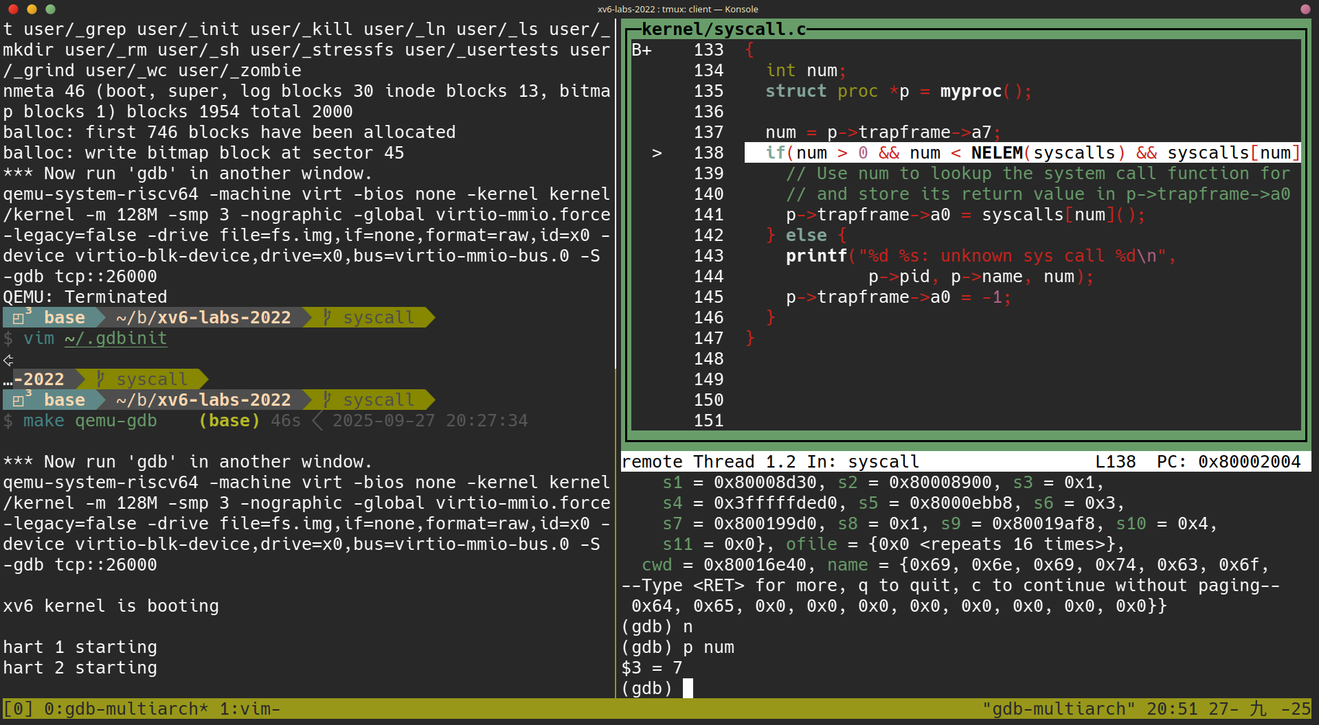Click the > current-line indicator at line 138
The image size is (1319, 725).
657,153
